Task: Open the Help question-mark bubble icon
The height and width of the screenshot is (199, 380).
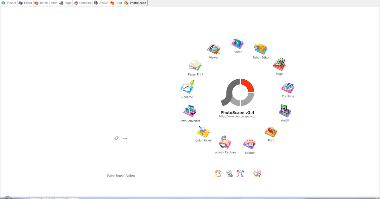Action: point(218,173)
